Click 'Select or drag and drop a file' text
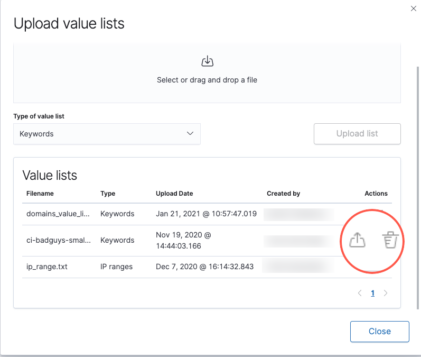This screenshot has width=421, height=357. pyautogui.click(x=207, y=80)
